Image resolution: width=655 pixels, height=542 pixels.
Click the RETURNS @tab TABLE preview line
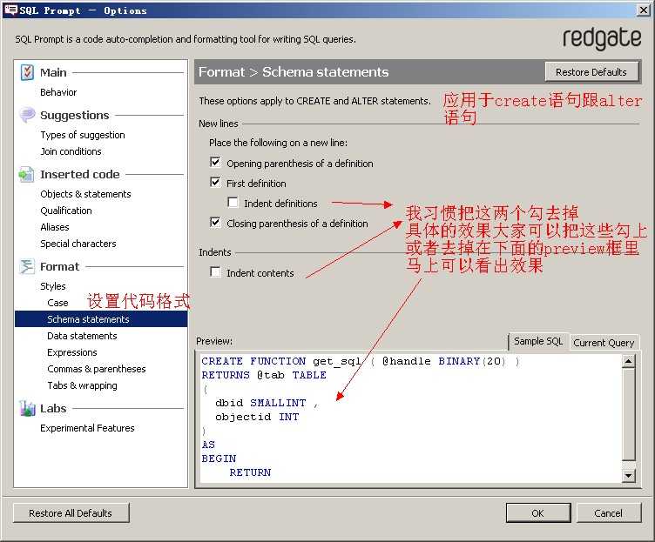point(264,375)
